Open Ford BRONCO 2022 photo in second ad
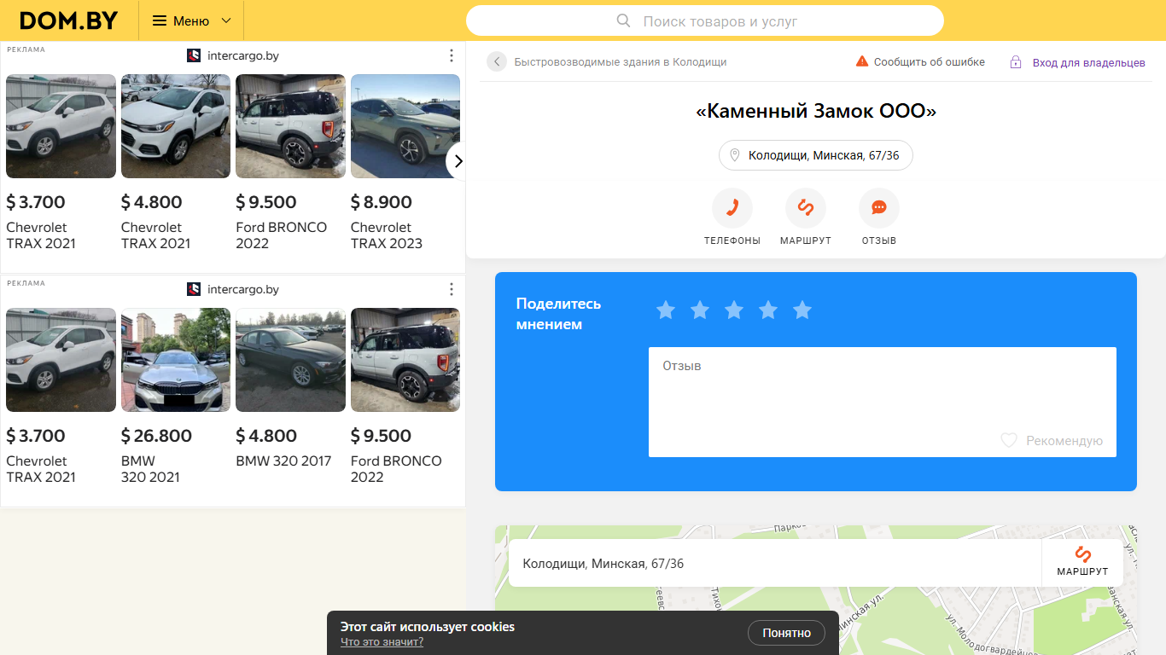 point(405,360)
